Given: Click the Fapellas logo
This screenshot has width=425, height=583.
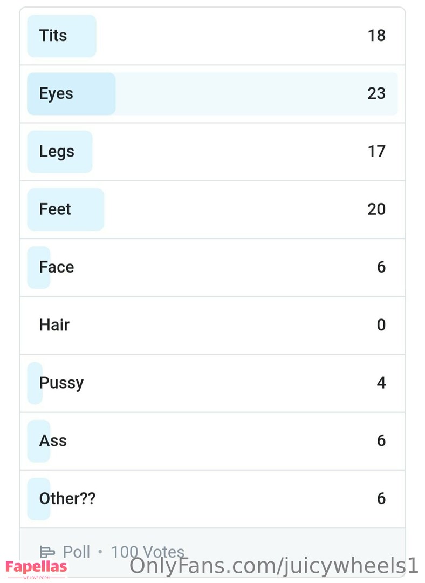Looking at the screenshot, I should [37, 567].
